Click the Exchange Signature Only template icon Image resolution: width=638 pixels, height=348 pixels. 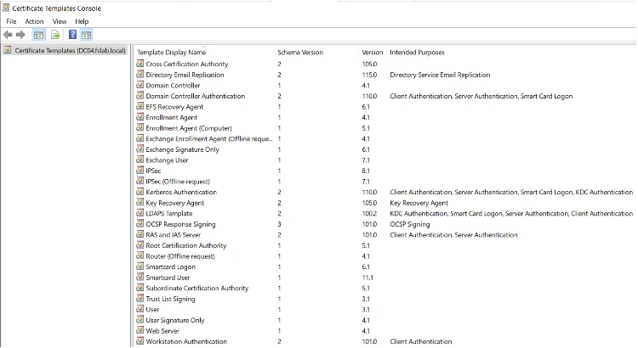140,149
